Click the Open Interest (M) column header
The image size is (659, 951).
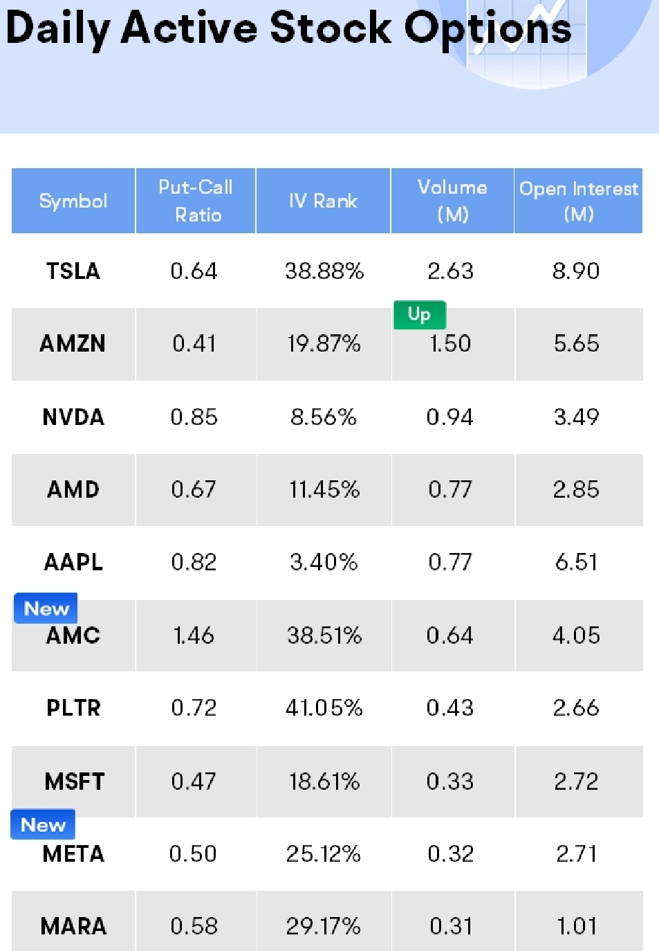pos(578,201)
